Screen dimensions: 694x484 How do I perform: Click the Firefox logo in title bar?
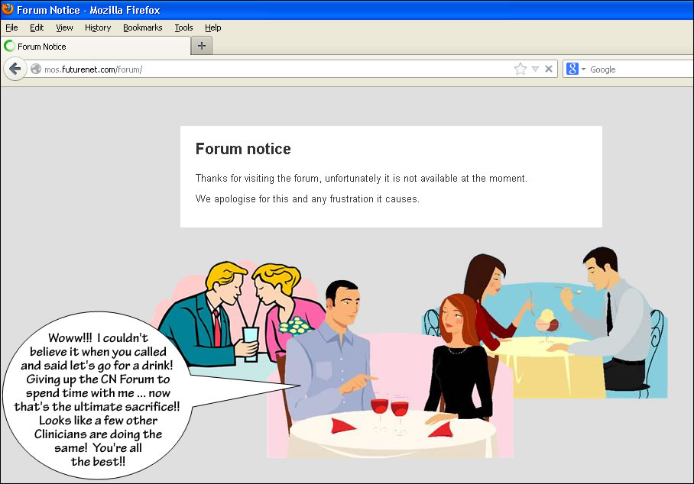click(x=8, y=11)
